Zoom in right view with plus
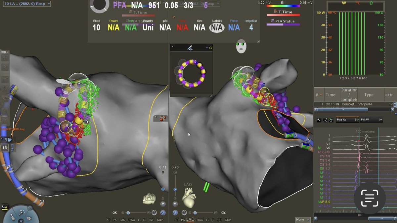The height and width of the screenshot is (223, 397). click(175, 172)
